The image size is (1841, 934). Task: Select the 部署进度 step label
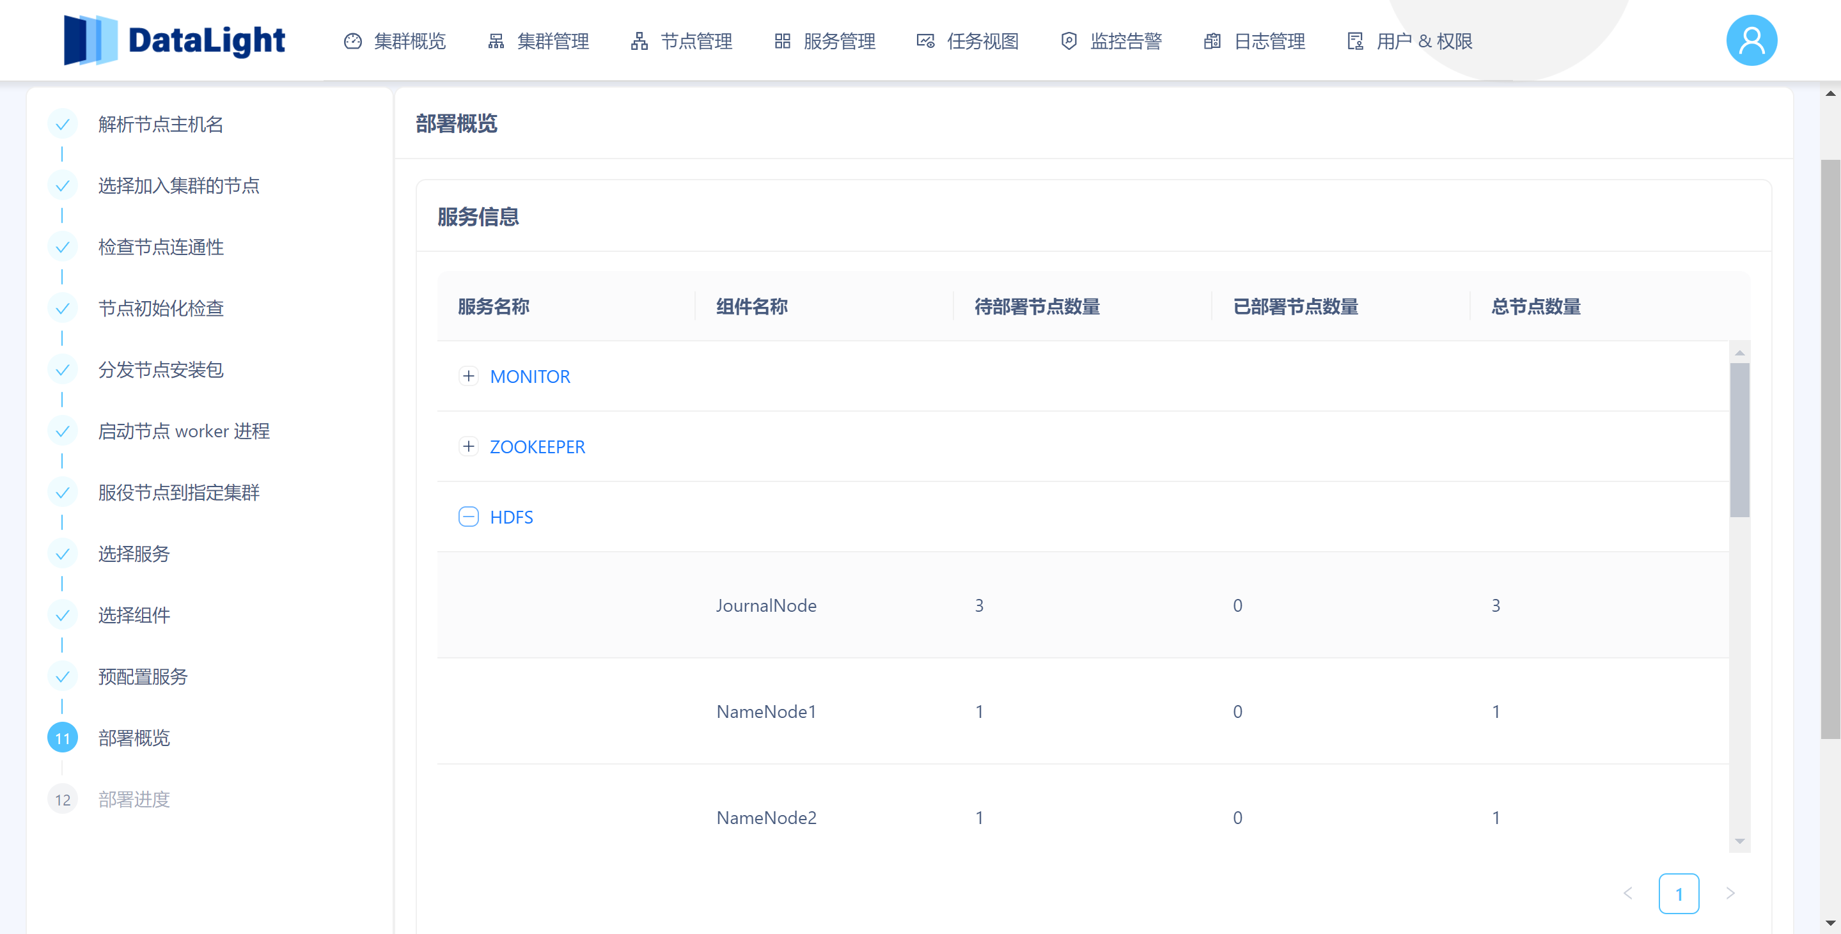134,800
